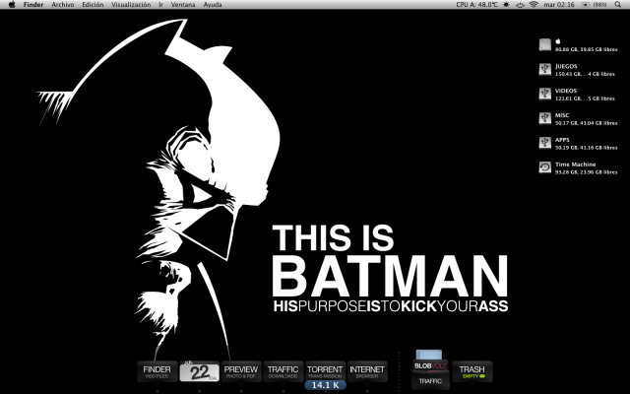Click the JUEGOS drive label
Screen dimensions: 630x394
click(566, 66)
